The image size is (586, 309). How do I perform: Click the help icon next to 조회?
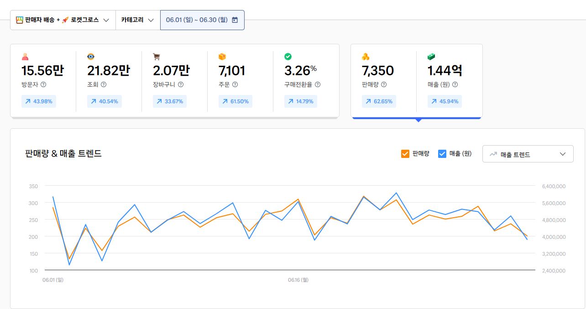pyautogui.click(x=104, y=84)
